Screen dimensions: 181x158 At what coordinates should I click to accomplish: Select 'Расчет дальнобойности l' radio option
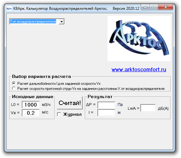pos(14,83)
